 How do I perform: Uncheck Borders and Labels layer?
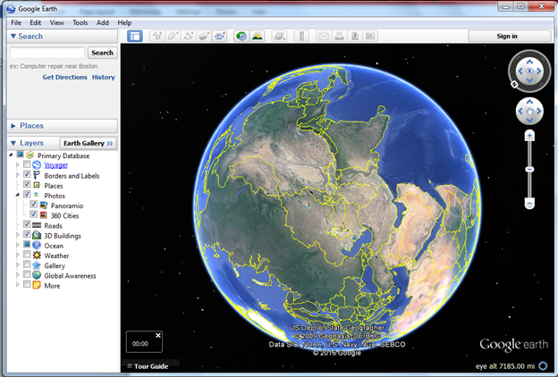27,174
